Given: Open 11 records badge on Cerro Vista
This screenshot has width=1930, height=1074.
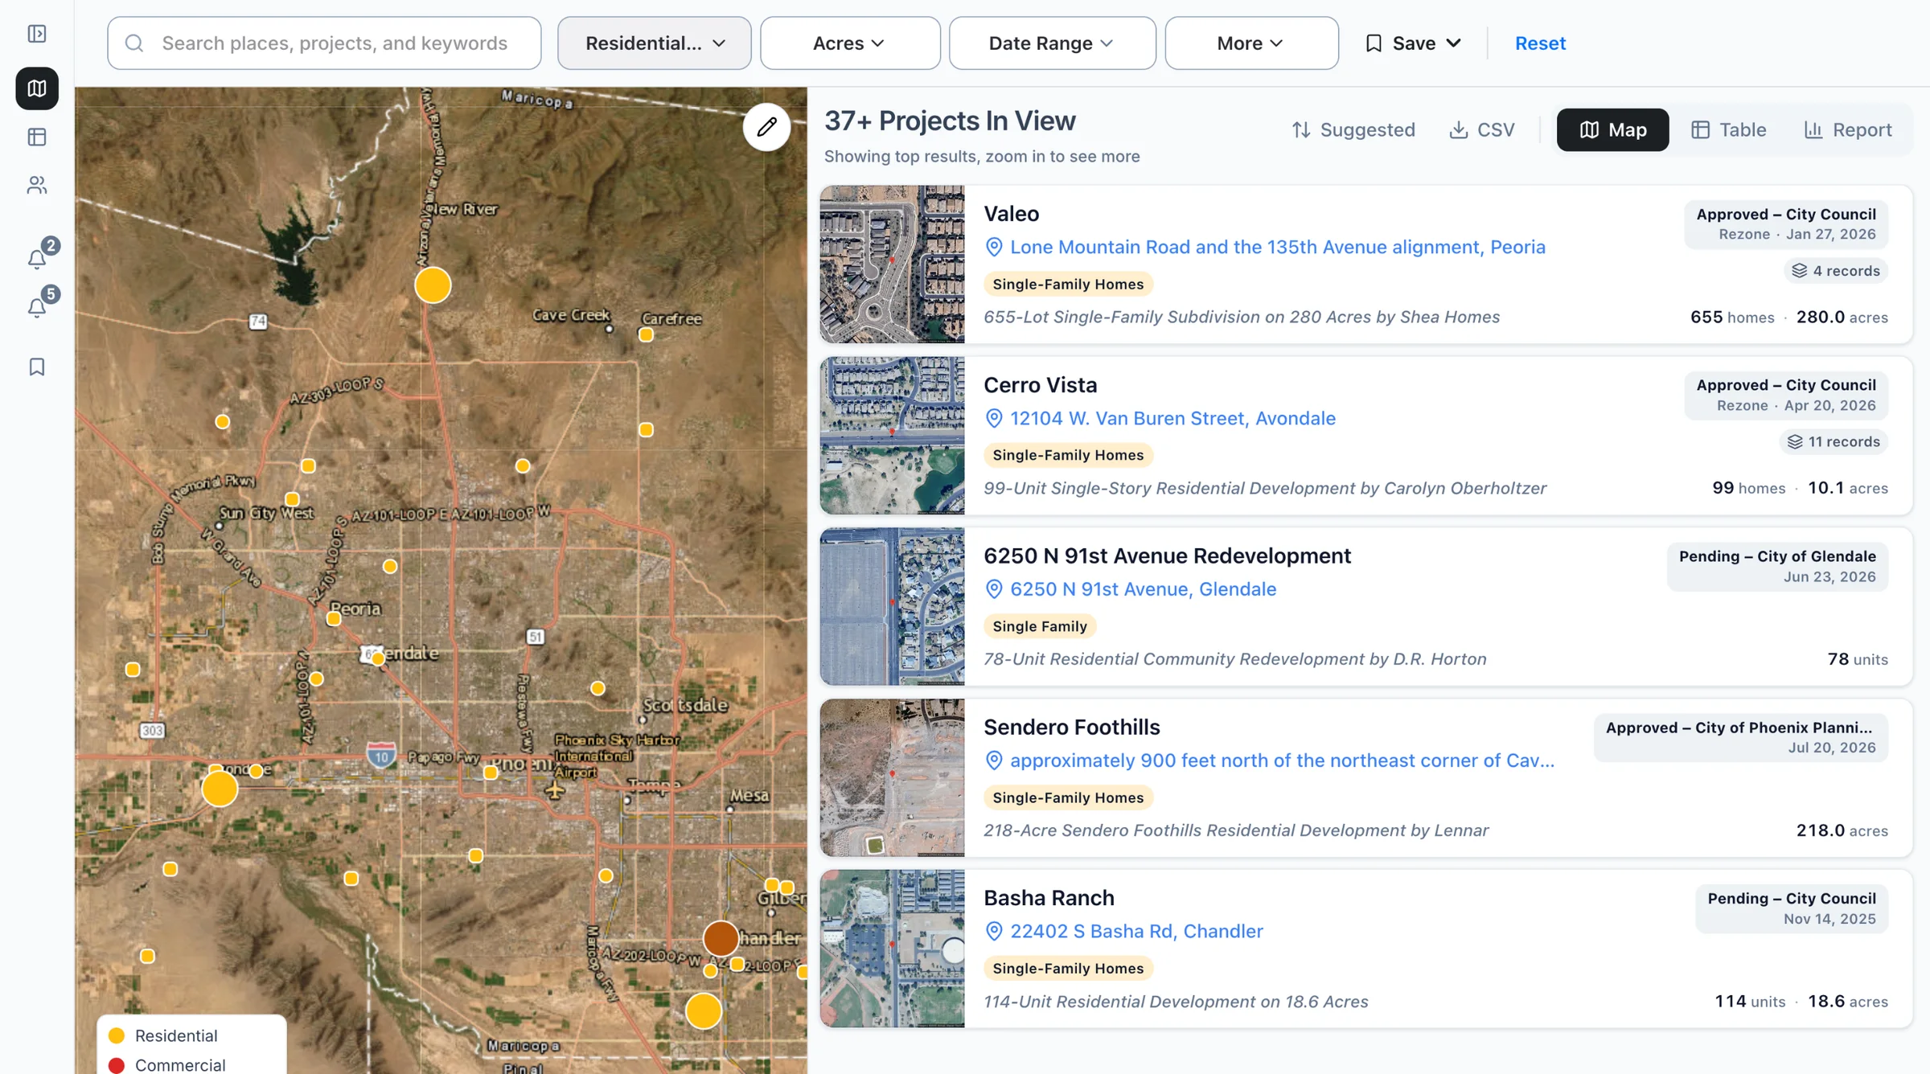Looking at the screenshot, I should (x=1833, y=441).
